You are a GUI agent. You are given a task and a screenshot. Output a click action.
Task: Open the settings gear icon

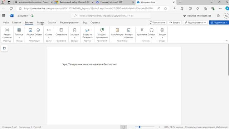tap(218, 16)
